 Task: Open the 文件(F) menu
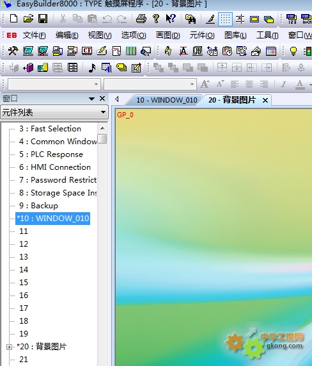tap(35, 35)
